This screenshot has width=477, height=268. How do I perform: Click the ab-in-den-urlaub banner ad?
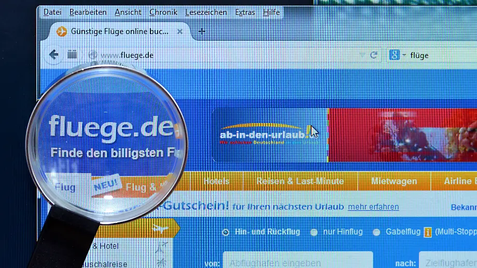click(269, 135)
